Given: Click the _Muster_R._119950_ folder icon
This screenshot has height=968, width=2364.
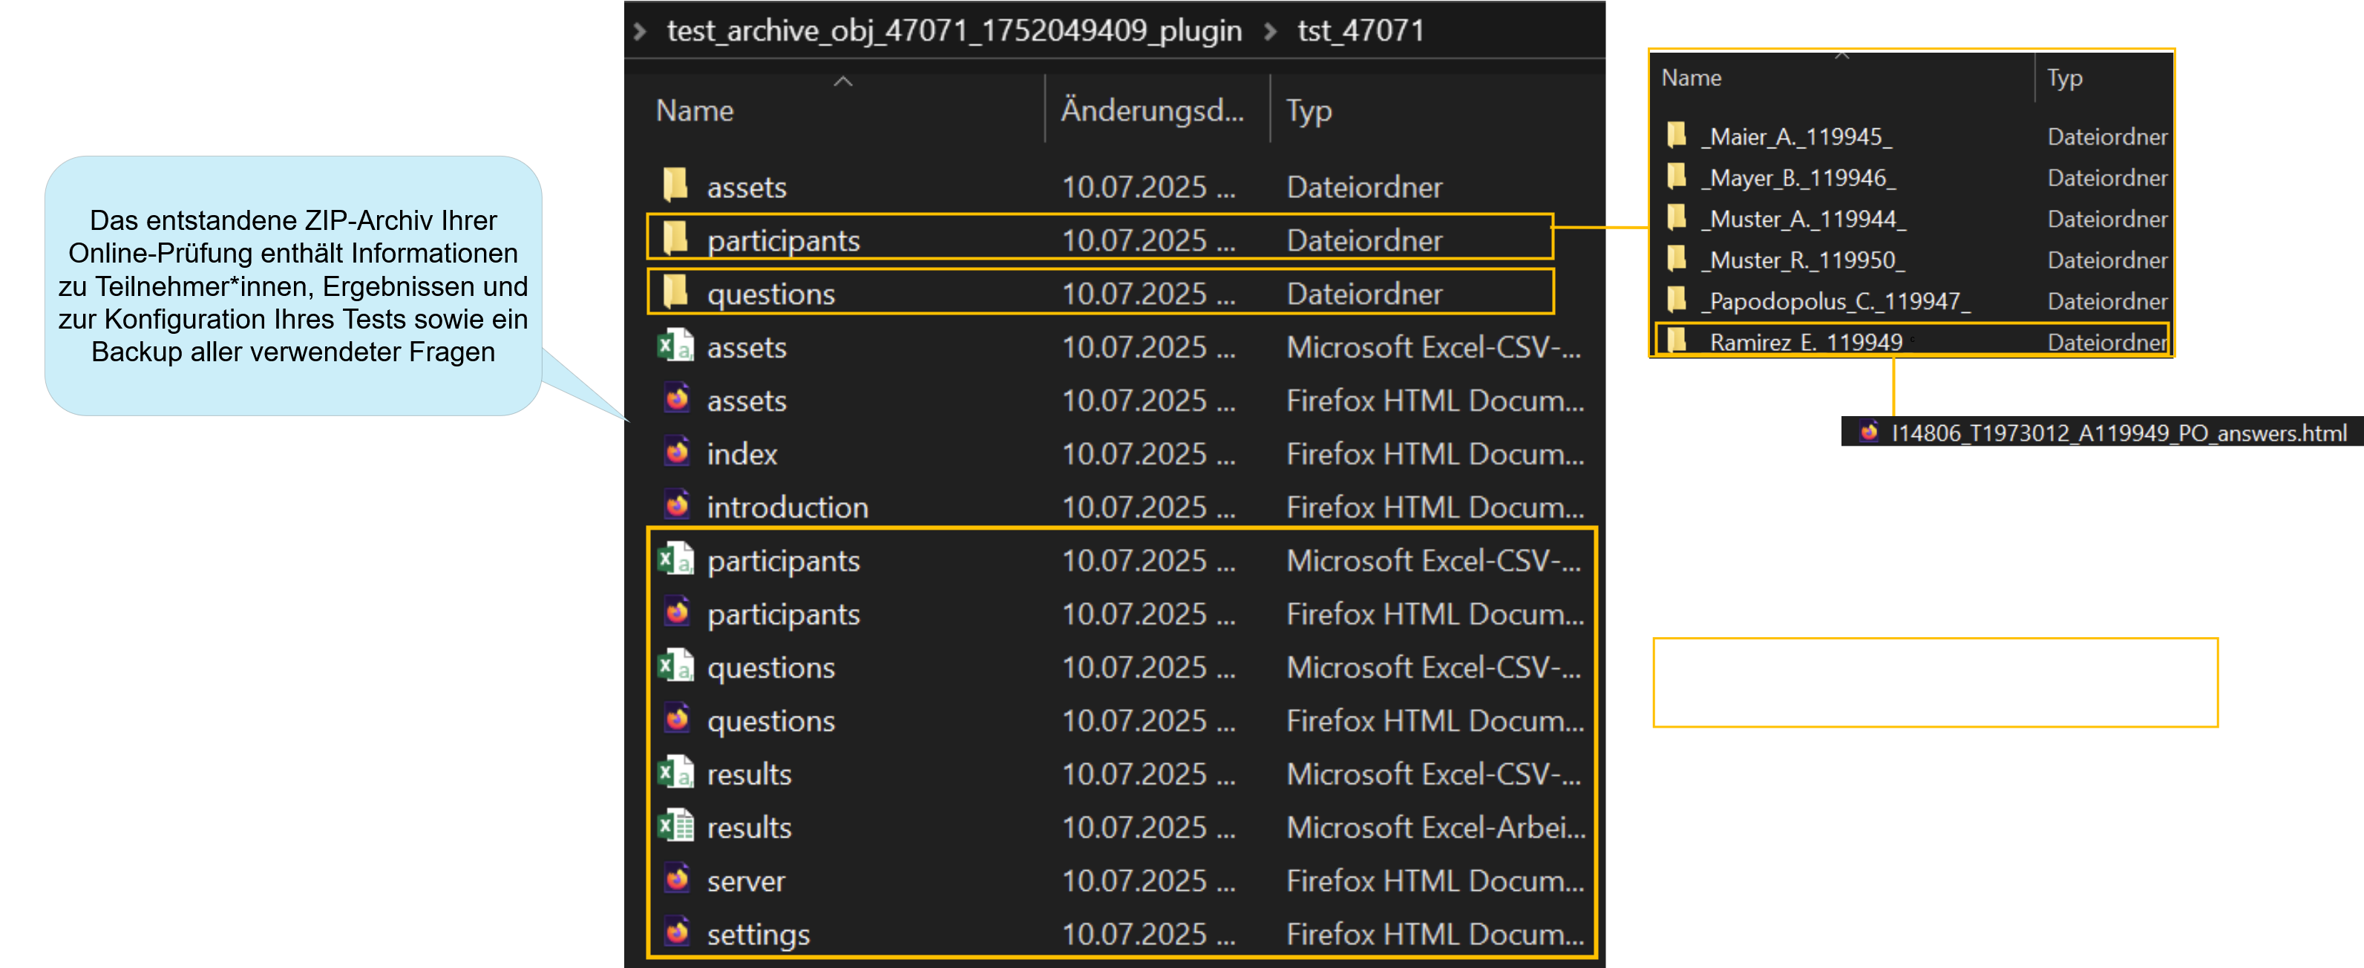Looking at the screenshot, I should [x=1677, y=259].
